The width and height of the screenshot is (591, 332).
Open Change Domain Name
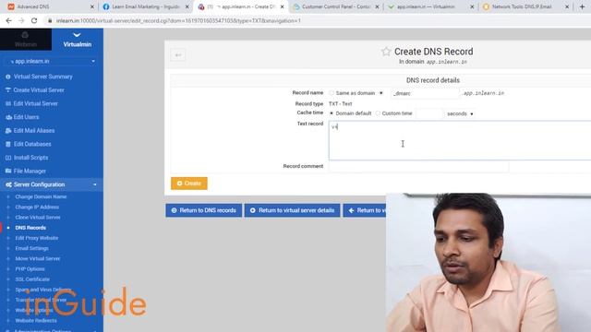point(41,196)
